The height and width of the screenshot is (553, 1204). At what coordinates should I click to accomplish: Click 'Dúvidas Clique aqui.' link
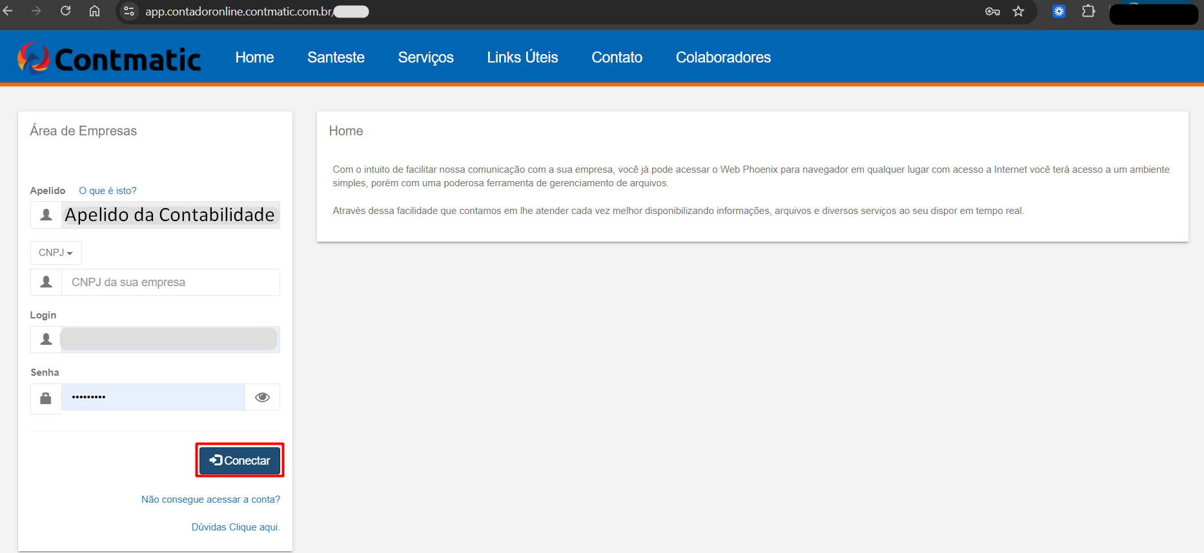pos(236,527)
